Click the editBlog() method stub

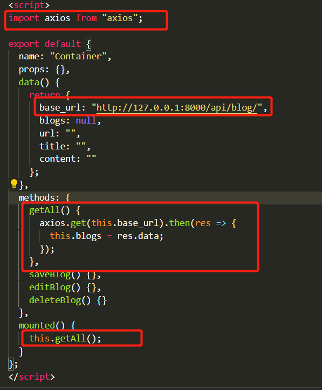[65, 288]
